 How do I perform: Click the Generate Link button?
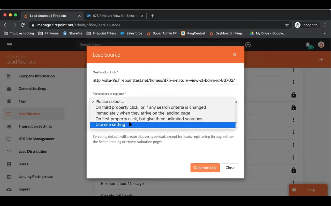[205, 168]
